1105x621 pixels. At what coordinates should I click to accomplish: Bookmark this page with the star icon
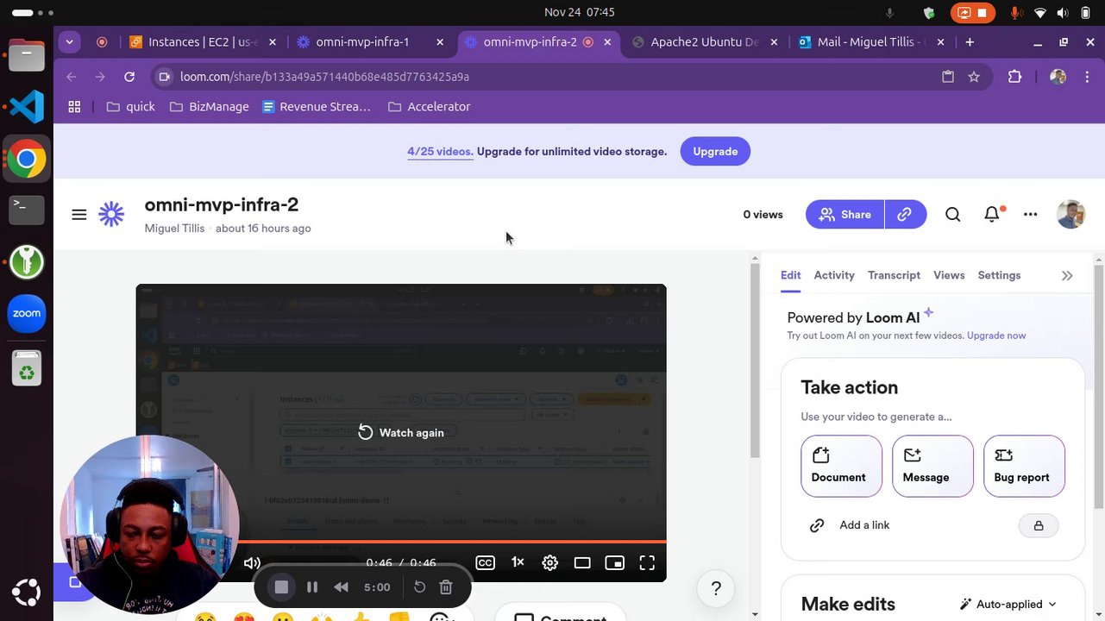pos(974,77)
